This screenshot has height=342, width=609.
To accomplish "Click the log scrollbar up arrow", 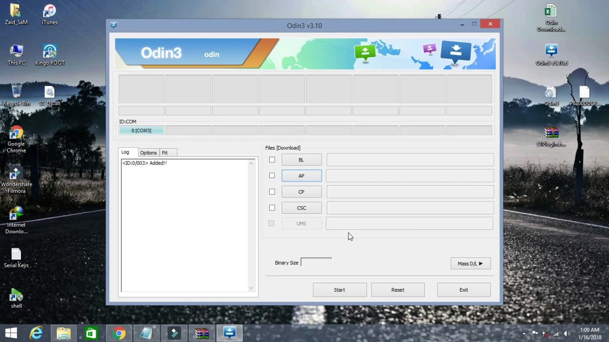I will (x=251, y=163).
